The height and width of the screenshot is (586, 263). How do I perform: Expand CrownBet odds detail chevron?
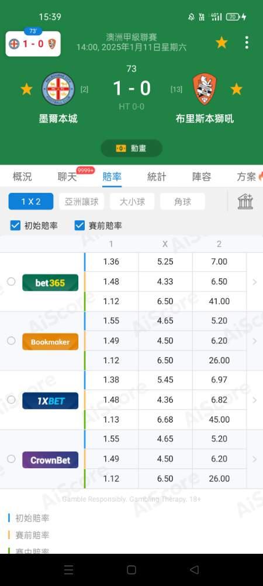255,459
